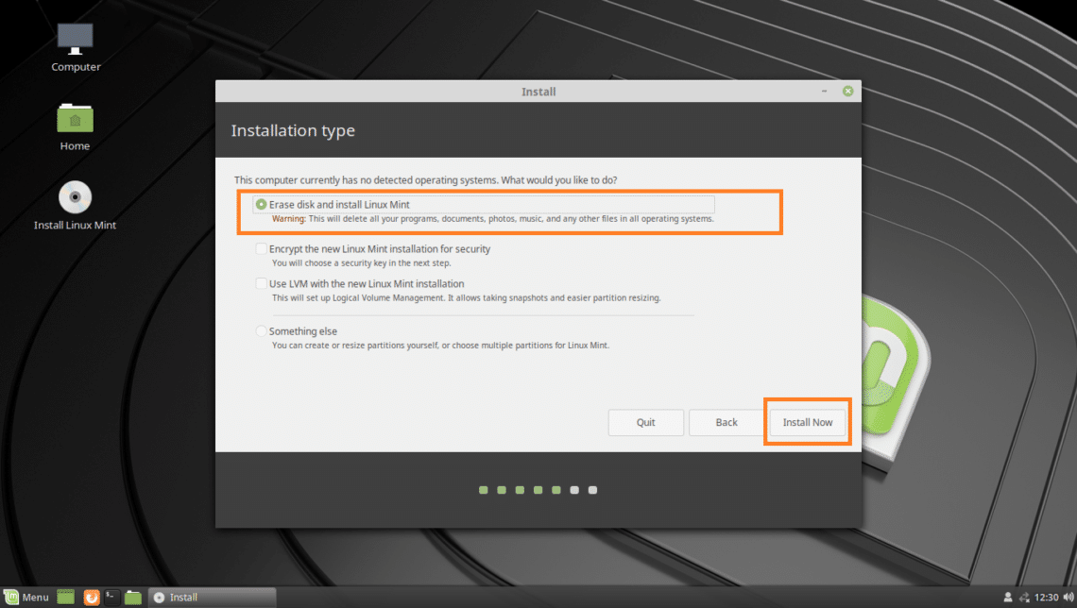Open the Files launcher in the panel
Viewport: 1077px width, 608px height.
tap(133, 597)
